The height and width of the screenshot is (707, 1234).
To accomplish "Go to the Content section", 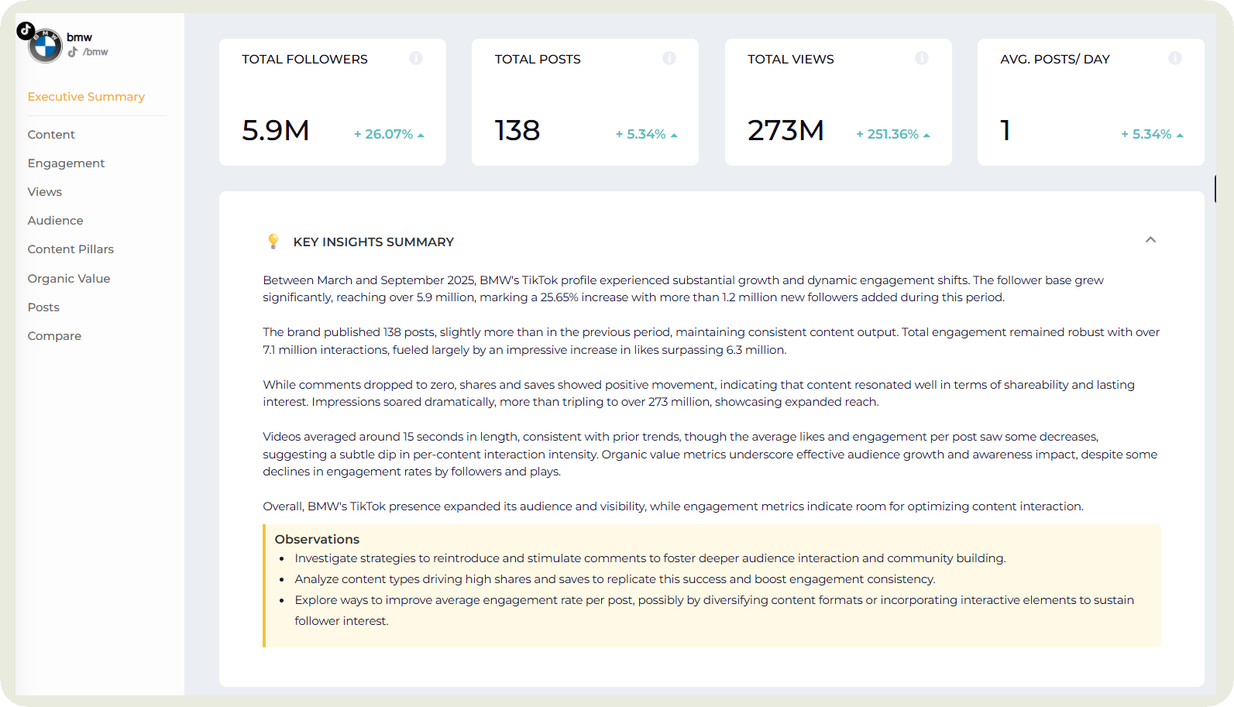I will coord(51,135).
